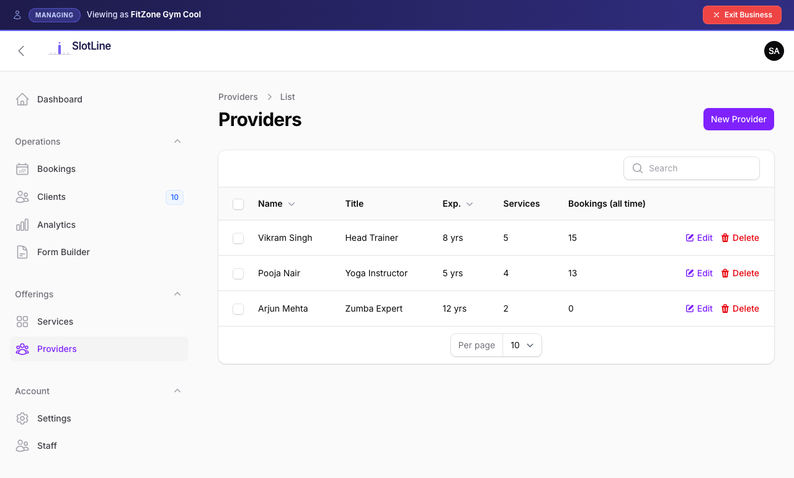
Task: Click the search magnifier icon
Action: click(637, 168)
